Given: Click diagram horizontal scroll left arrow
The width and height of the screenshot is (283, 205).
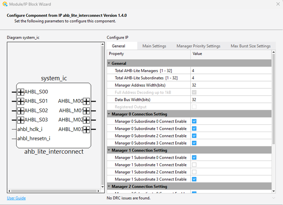Looking at the screenshot, I should click(9, 191).
